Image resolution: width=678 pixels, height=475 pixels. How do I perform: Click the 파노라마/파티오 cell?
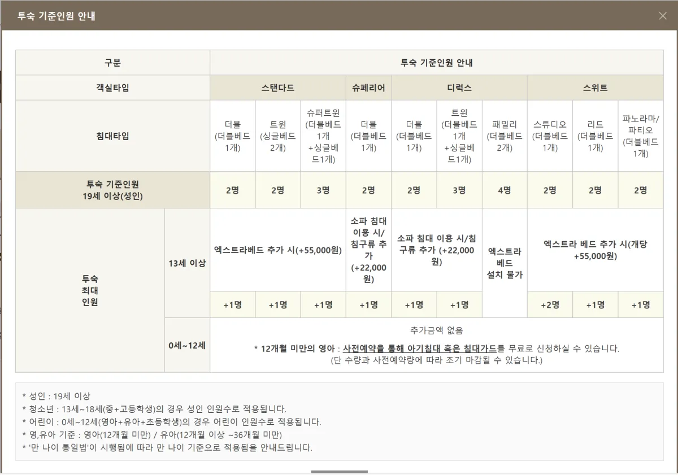click(x=640, y=136)
